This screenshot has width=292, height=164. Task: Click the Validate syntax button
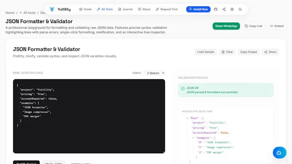81,162
